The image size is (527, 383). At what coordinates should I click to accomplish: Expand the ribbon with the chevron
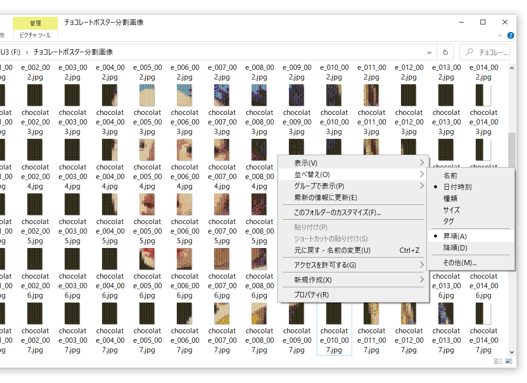click(500, 35)
